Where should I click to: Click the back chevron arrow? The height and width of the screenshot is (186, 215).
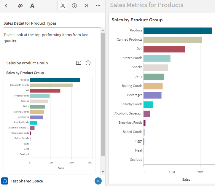(x=6, y=6)
